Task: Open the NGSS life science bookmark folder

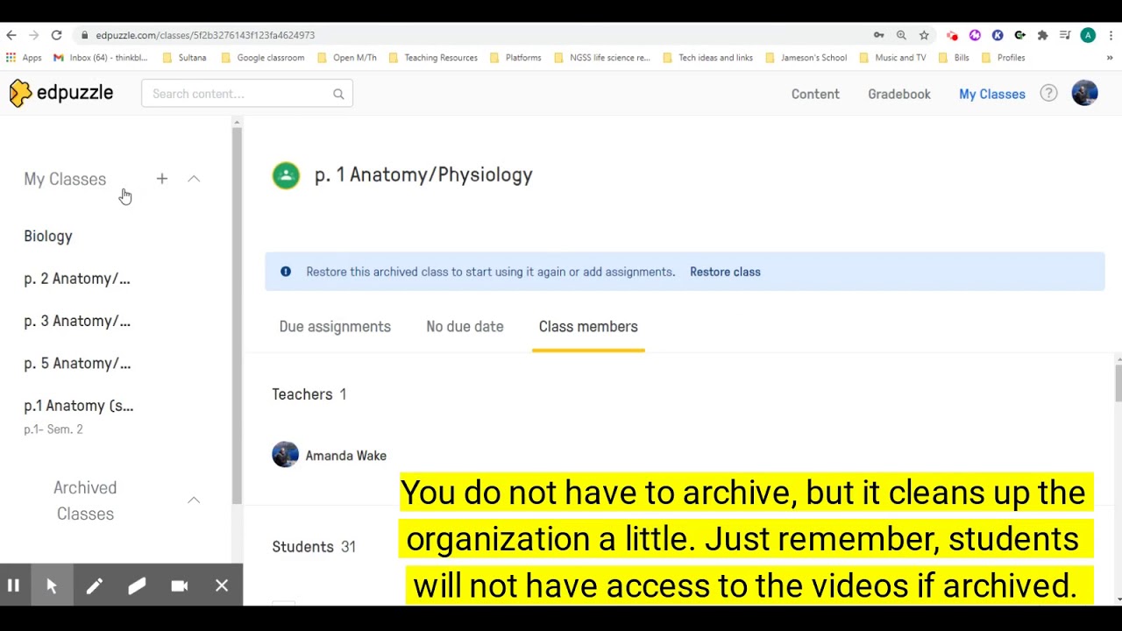Action: 602,58
